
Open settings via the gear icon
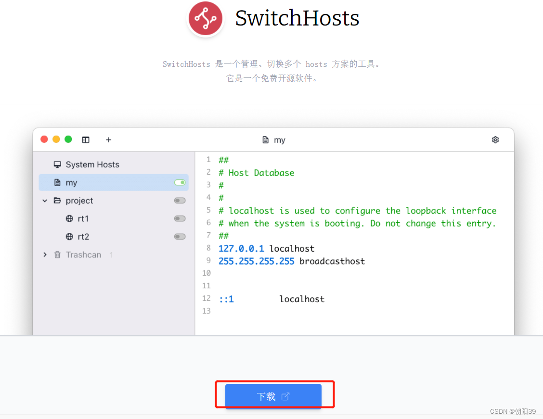pos(495,140)
